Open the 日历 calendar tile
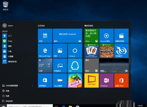This screenshot has width=147, height=107. (45, 36)
